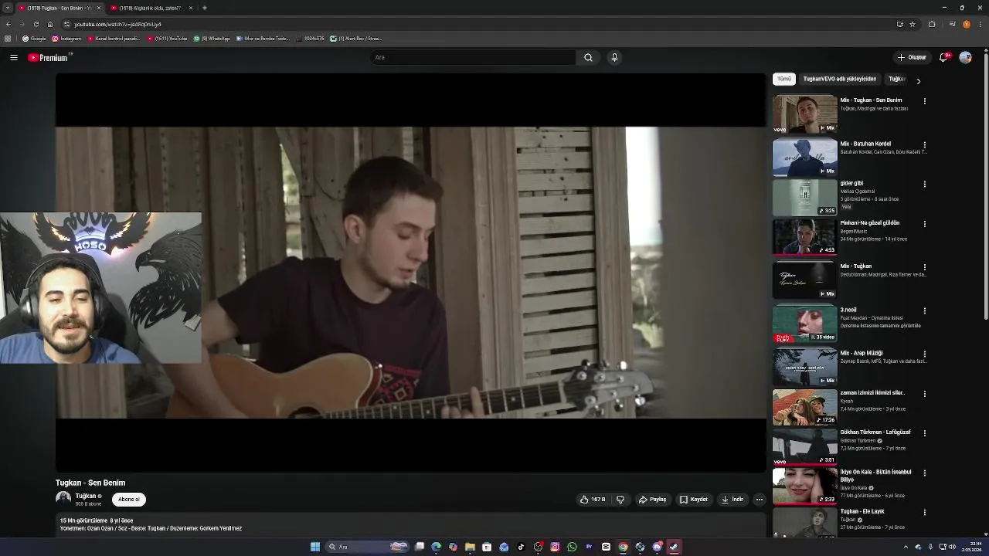The height and width of the screenshot is (556, 989).
Task: Open Alert Box / Stream bookmark
Action: 356,39
